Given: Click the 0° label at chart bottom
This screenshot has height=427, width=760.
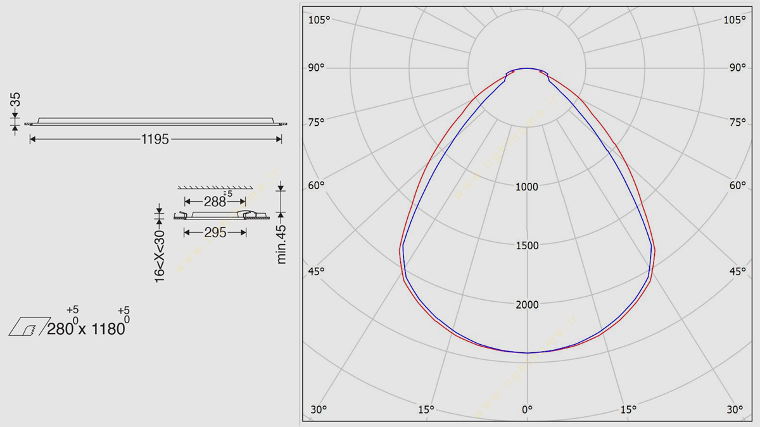Looking at the screenshot, I should point(527,410).
